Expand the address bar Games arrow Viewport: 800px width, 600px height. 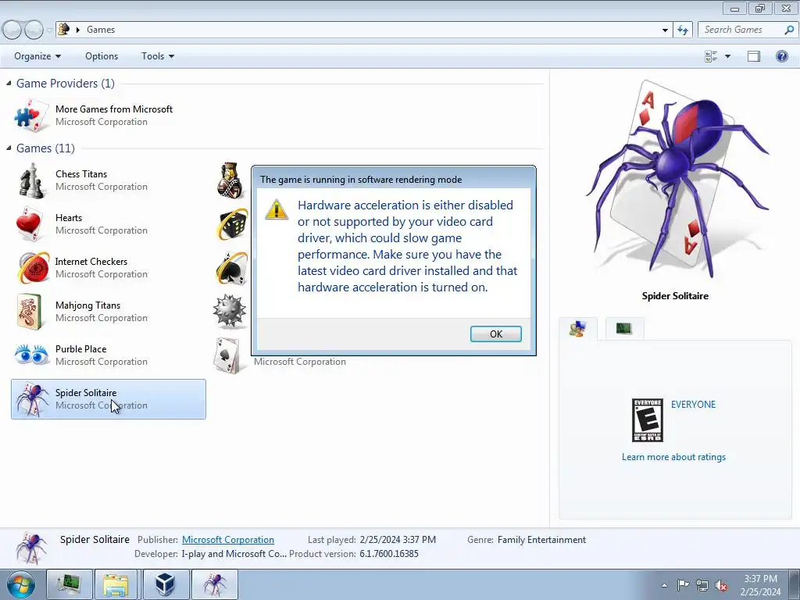(78, 30)
